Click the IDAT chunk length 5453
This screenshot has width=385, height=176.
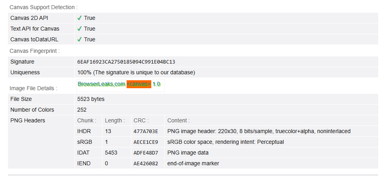click(x=111, y=153)
